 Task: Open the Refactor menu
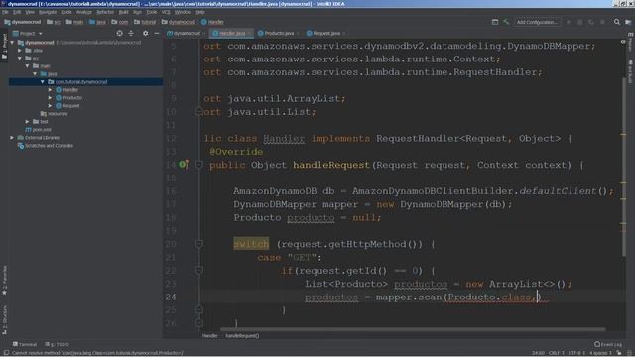tap(105, 12)
